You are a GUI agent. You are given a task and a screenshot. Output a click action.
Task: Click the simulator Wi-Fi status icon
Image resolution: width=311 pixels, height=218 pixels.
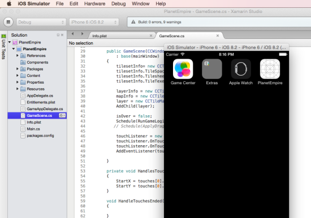183,54
